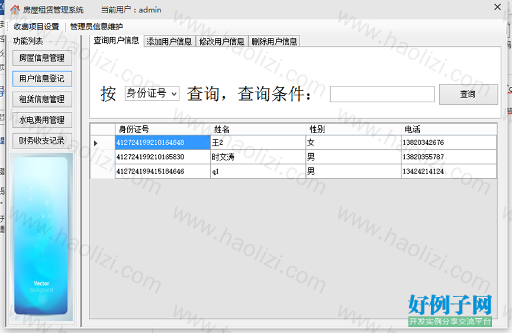Switch to the 修改用户信息 tab
The image size is (512, 333).
(x=222, y=41)
